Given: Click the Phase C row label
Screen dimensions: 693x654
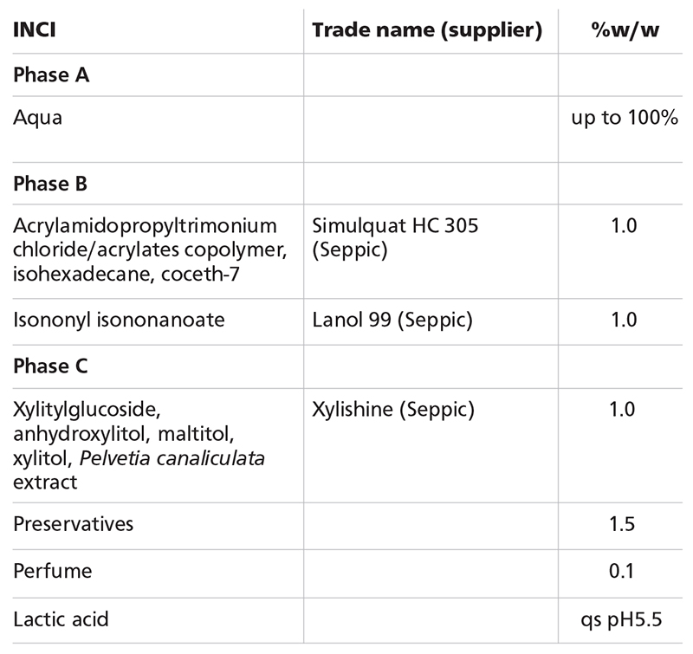Looking at the screenshot, I should coord(52,365).
